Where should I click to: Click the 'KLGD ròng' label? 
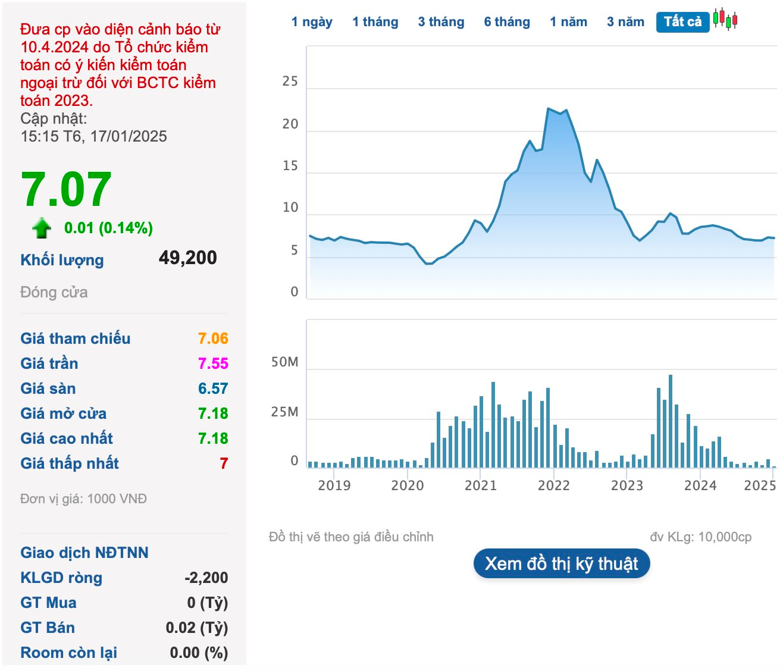(x=61, y=578)
